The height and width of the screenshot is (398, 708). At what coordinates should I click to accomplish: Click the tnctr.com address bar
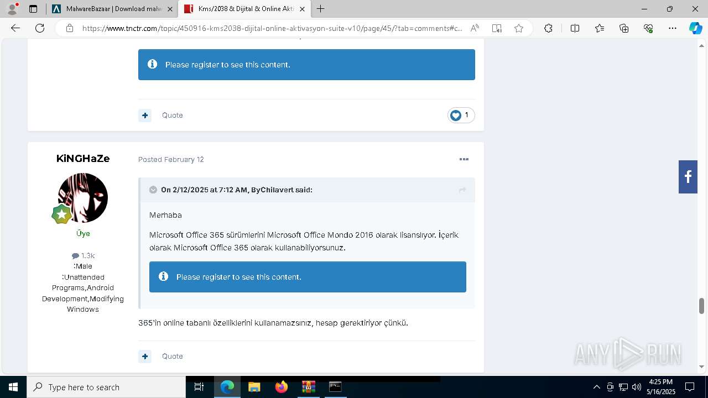[x=271, y=28]
